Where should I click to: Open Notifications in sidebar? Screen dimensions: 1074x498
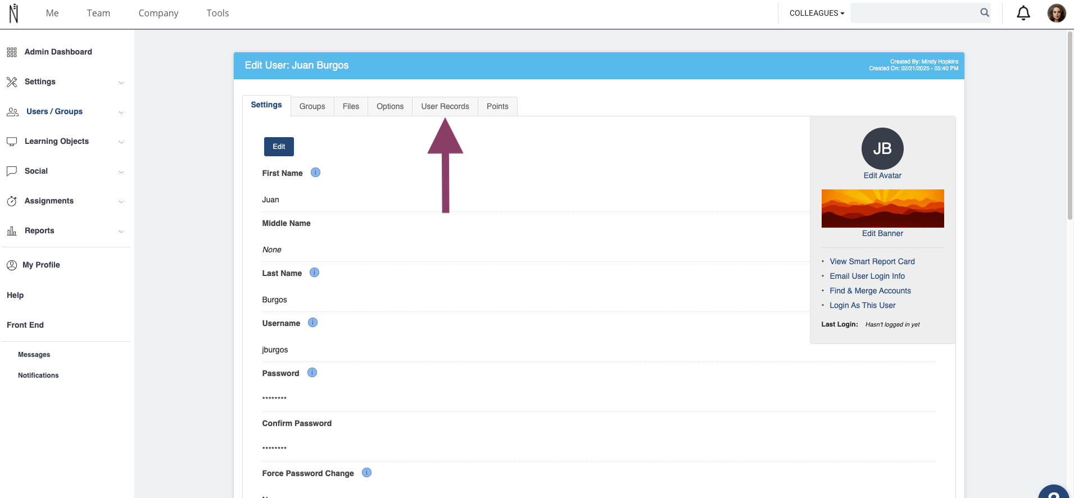point(38,375)
